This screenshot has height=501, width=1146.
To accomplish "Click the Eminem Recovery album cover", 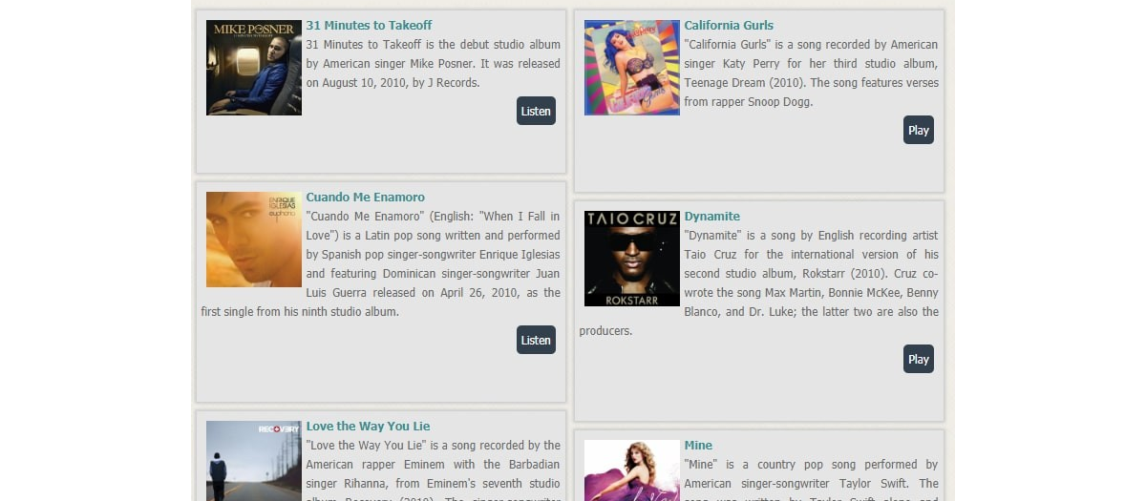I will [x=254, y=461].
